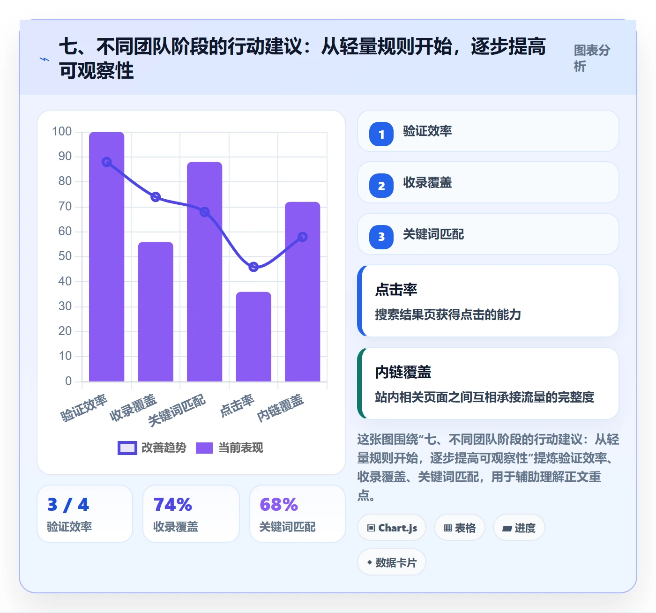This screenshot has height=613, width=656.
Task: Toggle the 当前表现 legend swatch
Action: [x=204, y=448]
